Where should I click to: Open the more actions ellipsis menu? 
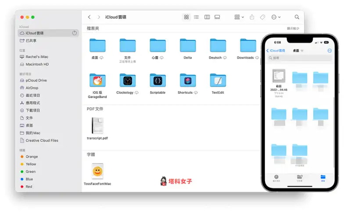click(276, 17)
